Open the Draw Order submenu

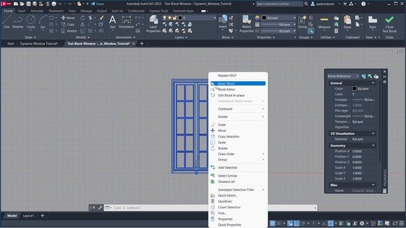pos(238,154)
